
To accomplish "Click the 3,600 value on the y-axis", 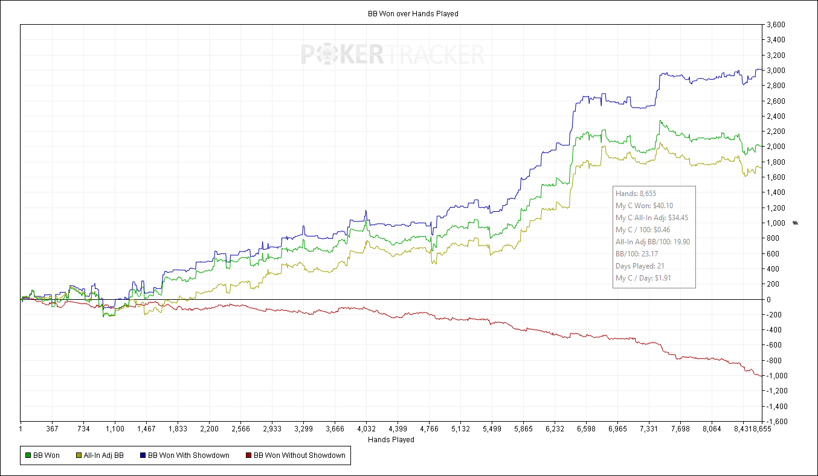I will tap(776, 25).
